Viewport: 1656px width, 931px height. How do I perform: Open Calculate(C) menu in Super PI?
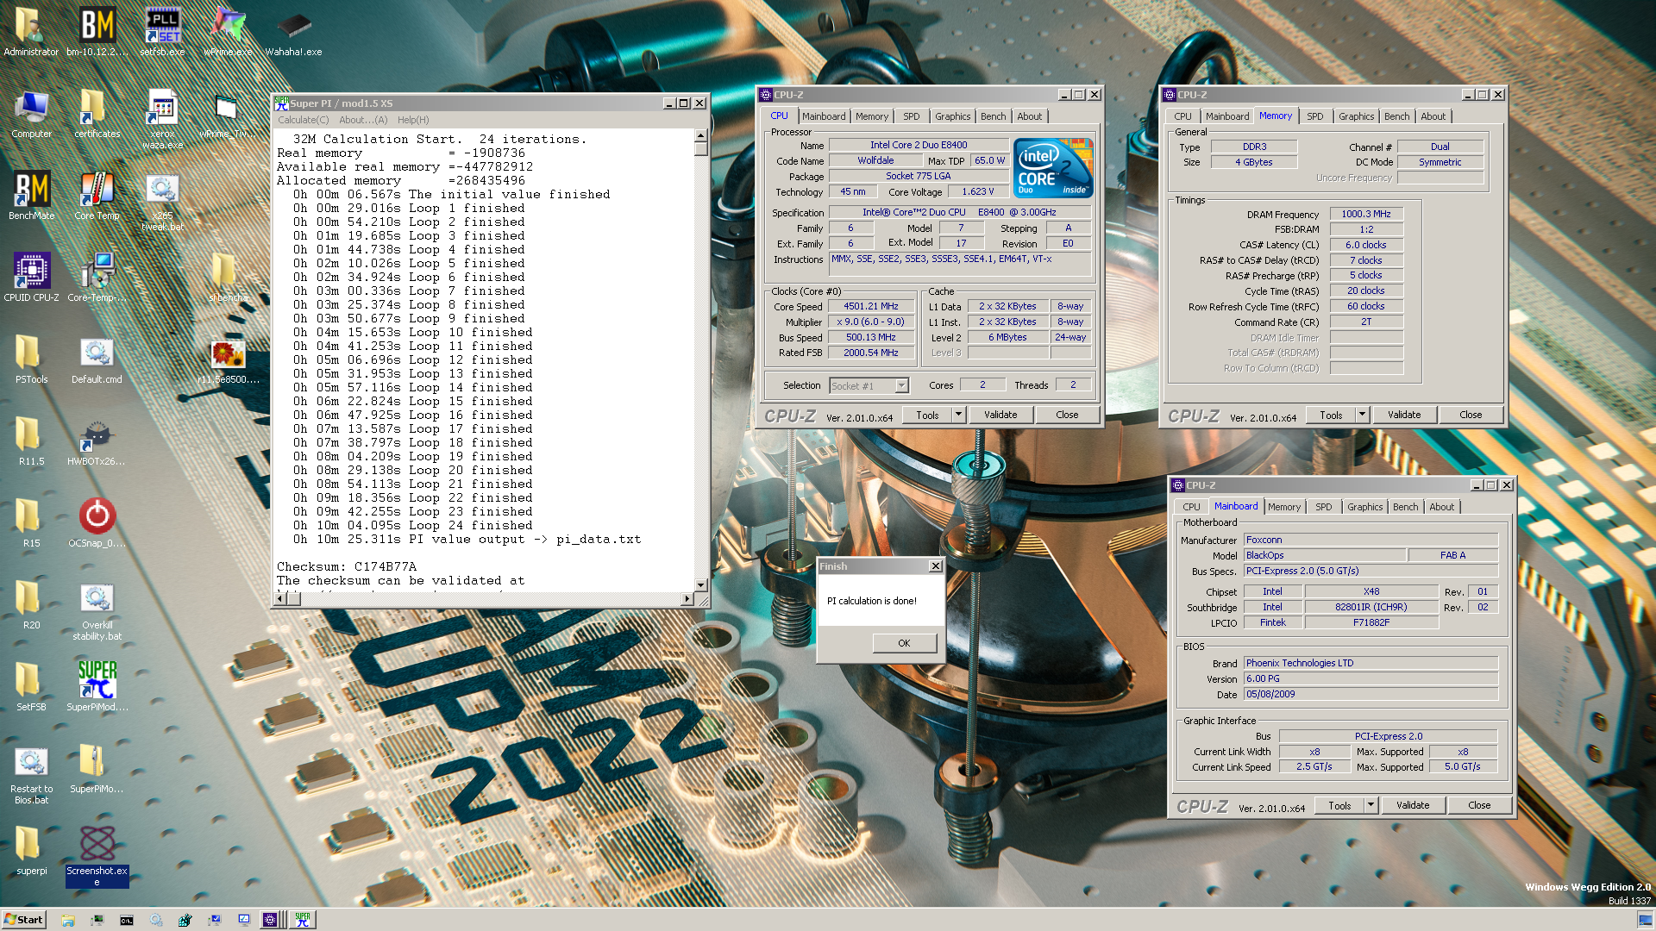[303, 120]
